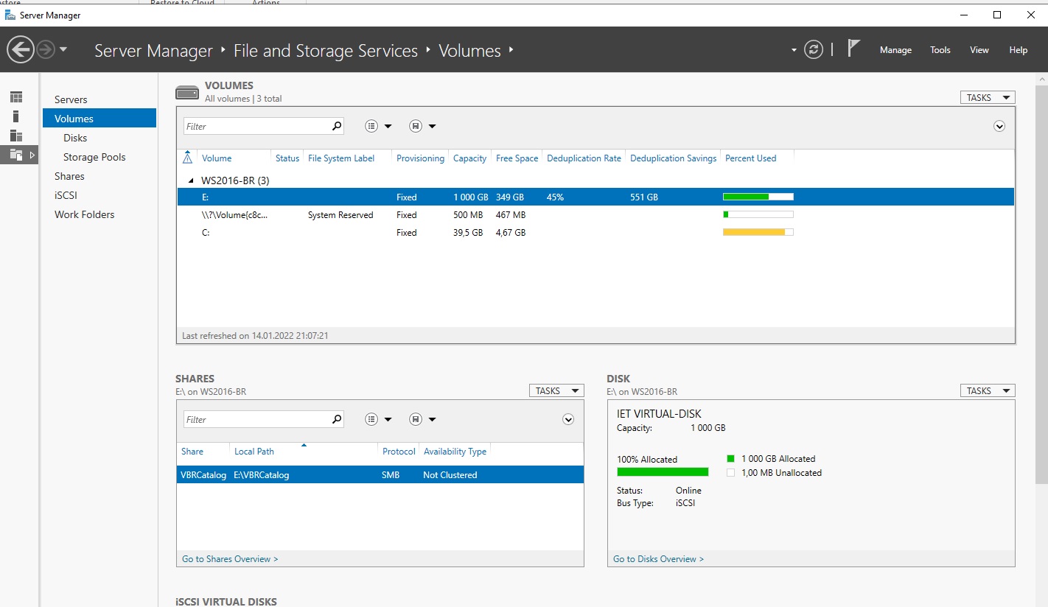Click the back navigation arrow
1048x607 pixels.
click(x=21, y=49)
